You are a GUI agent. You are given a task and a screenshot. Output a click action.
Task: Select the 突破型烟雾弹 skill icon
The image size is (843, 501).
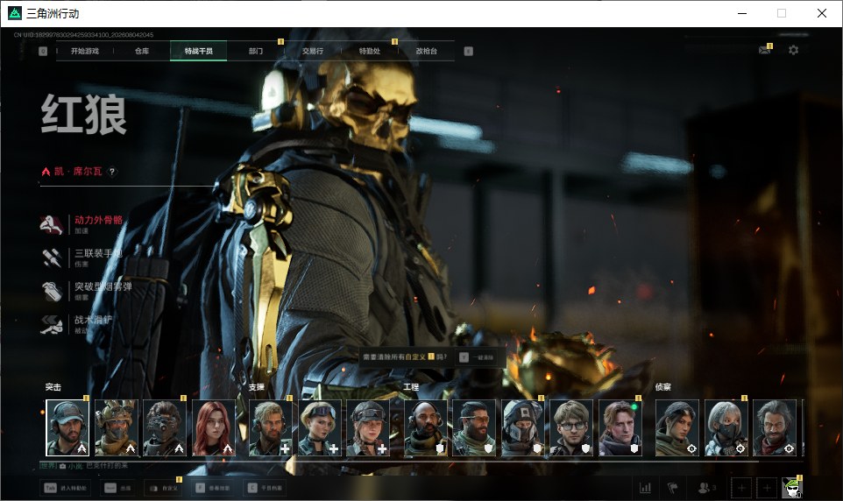click(x=53, y=291)
